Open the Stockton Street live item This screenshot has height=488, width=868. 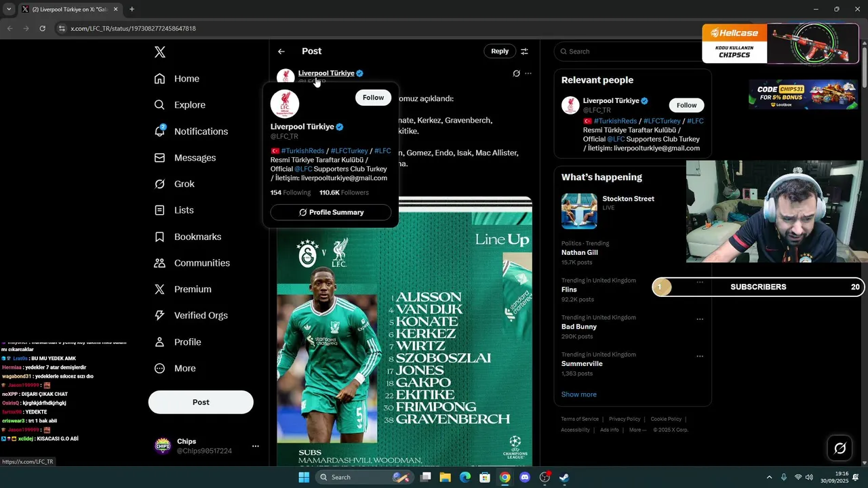633,211
